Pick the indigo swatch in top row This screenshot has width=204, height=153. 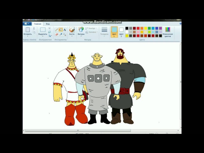click(x=157, y=28)
